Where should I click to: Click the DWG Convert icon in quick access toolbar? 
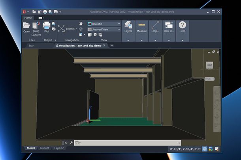[40, 12]
